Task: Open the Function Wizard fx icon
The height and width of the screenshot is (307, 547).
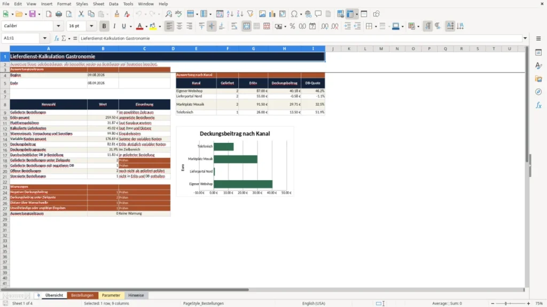Action: pyautogui.click(x=57, y=38)
